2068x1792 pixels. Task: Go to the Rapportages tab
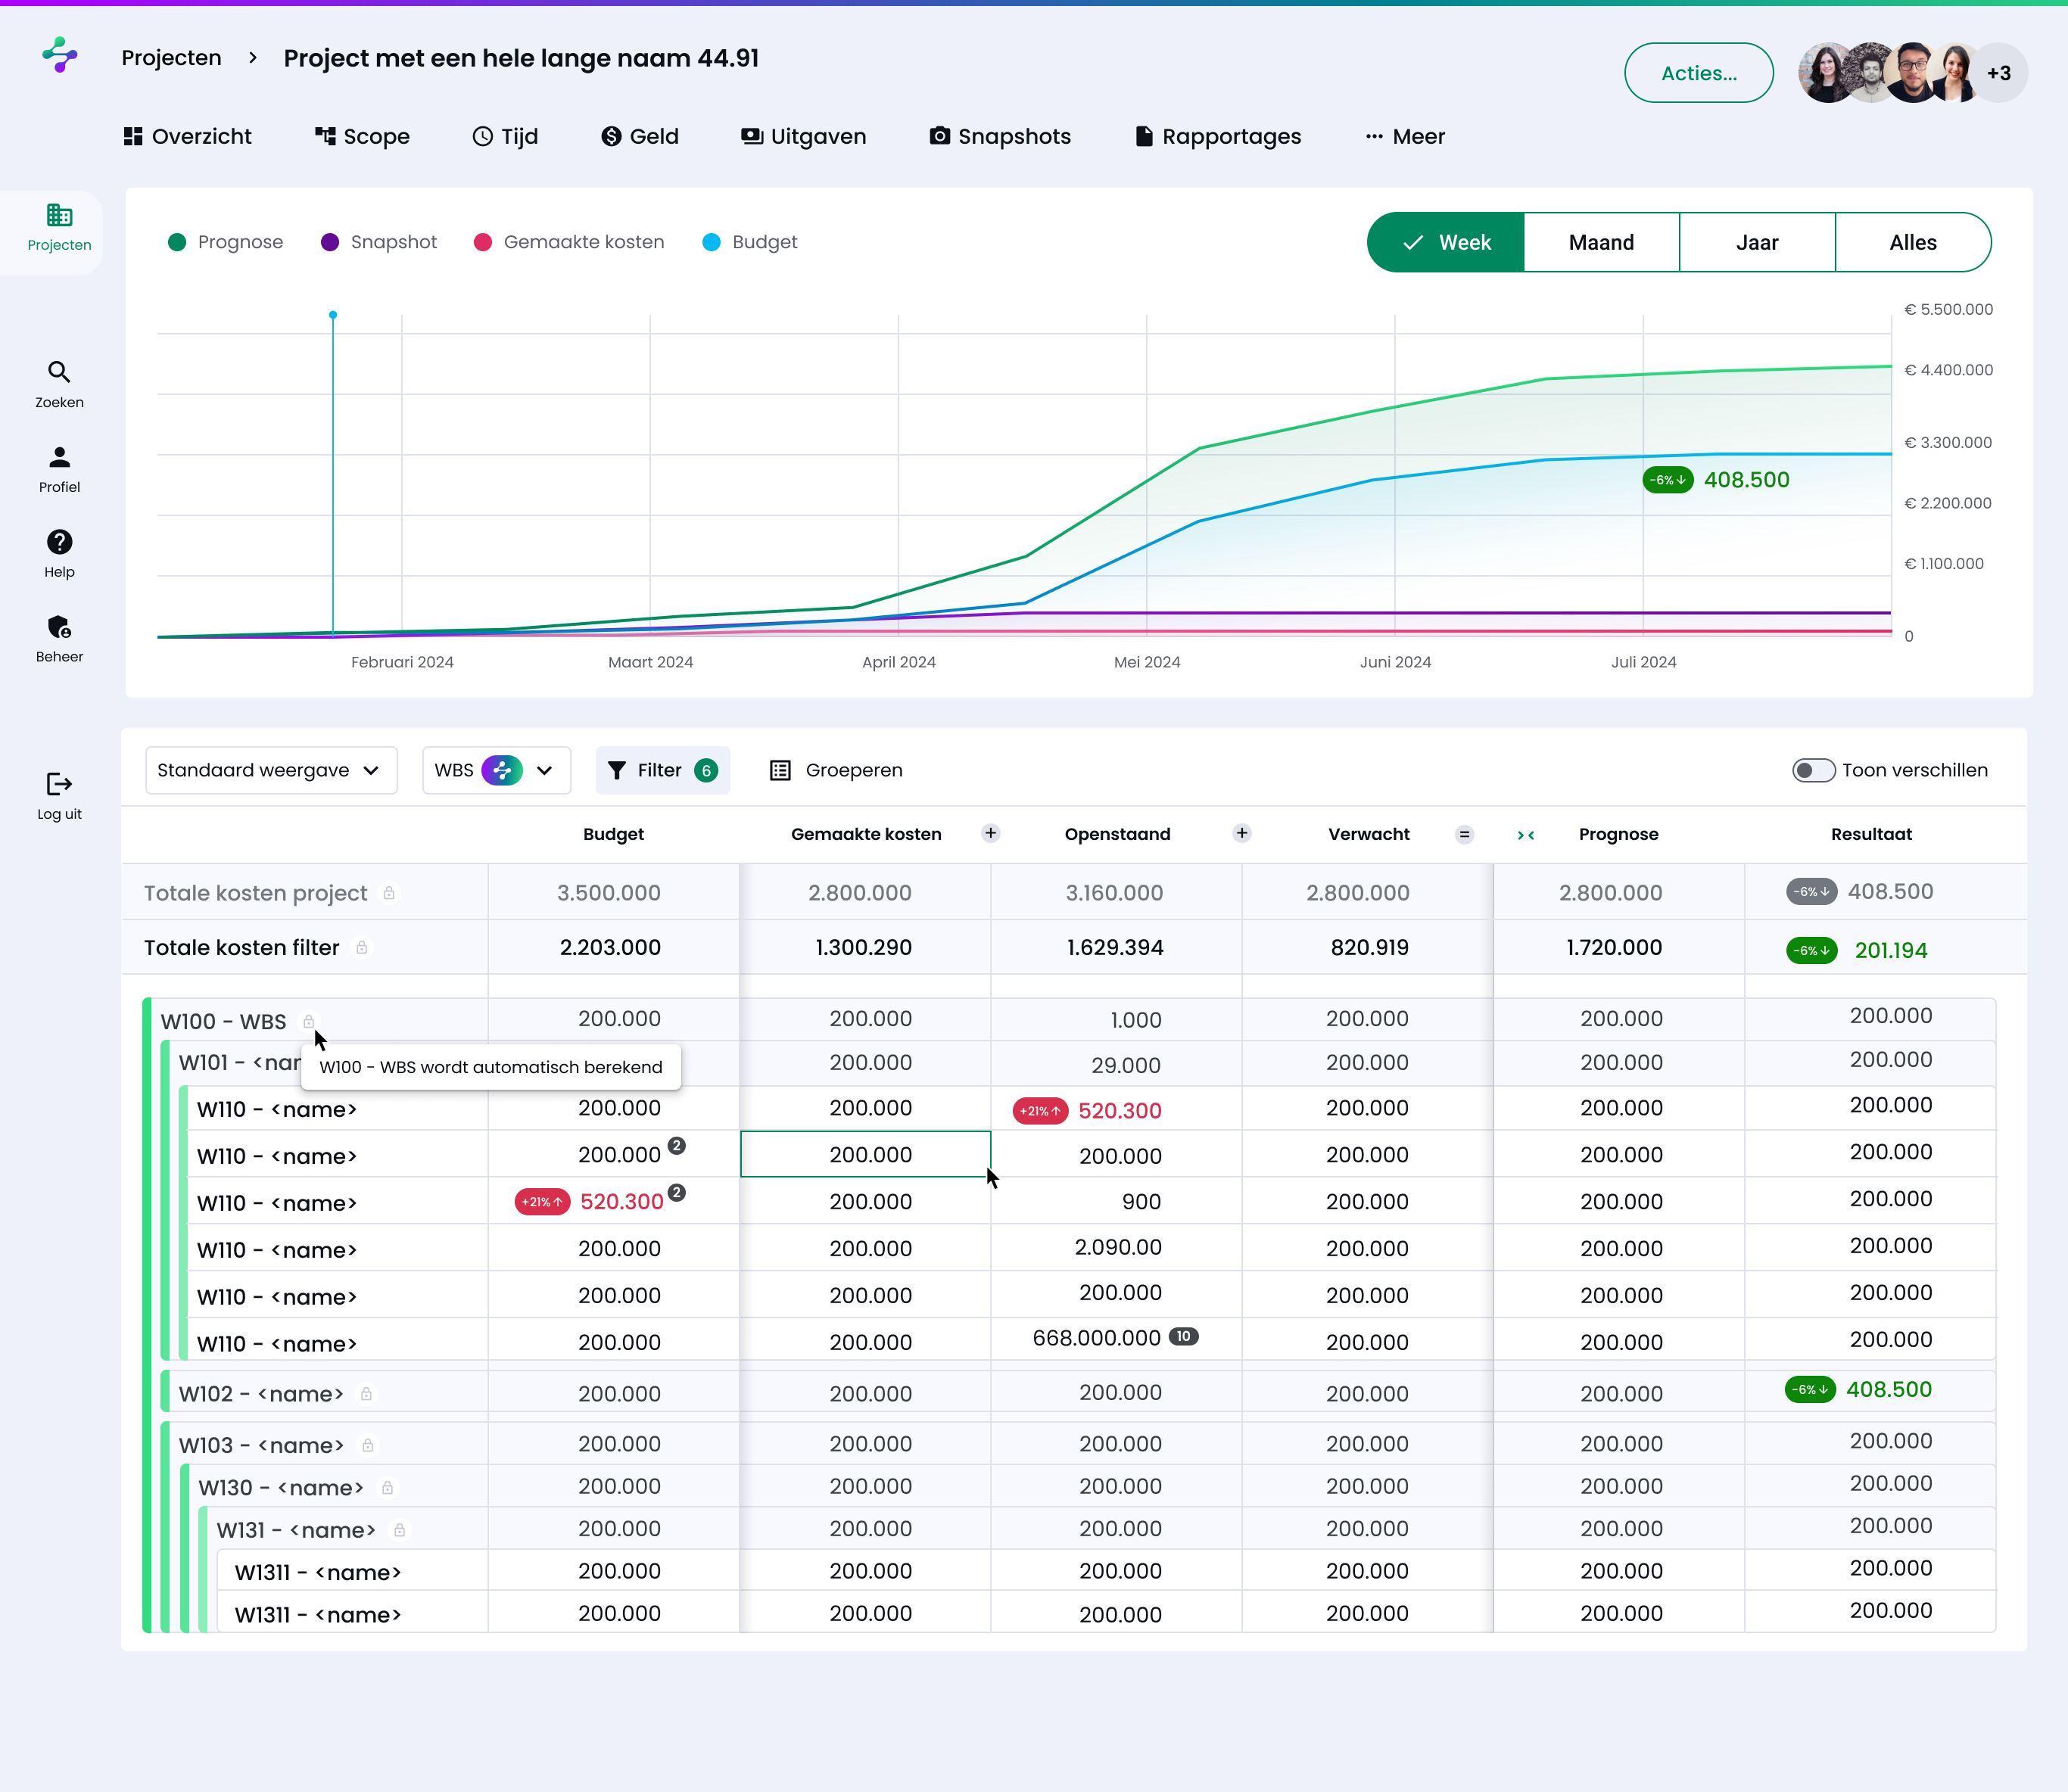coord(1218,136)
